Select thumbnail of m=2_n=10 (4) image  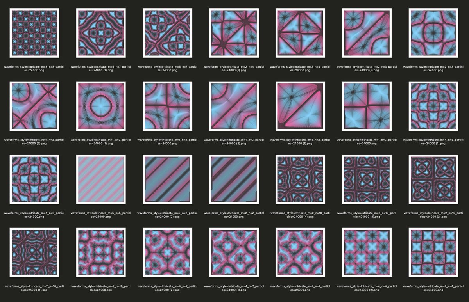click(301, 179)
